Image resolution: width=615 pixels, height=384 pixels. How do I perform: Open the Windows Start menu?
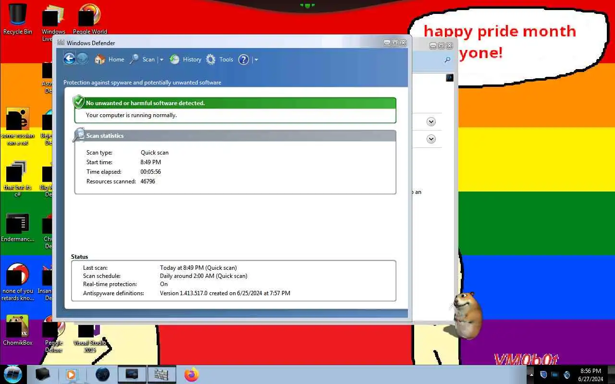(x=12, y=374)
